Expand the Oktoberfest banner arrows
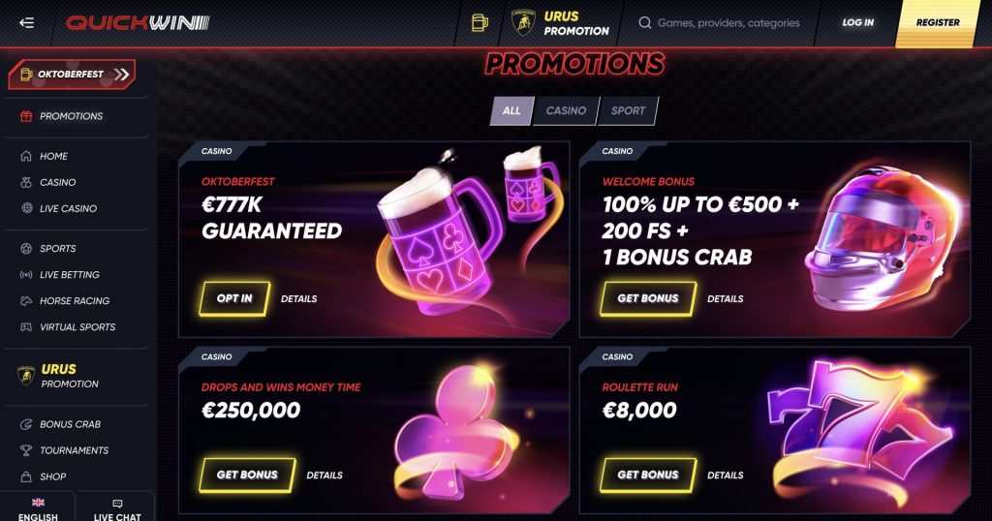This screenshot has height=521, width=992. [x=121, y=75]
